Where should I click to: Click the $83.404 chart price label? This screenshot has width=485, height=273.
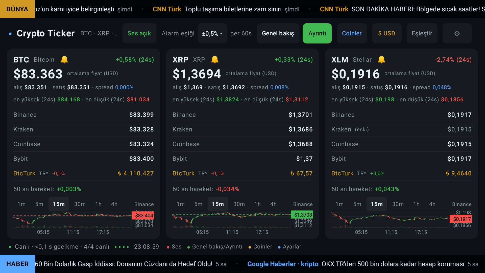click(143, 215)
